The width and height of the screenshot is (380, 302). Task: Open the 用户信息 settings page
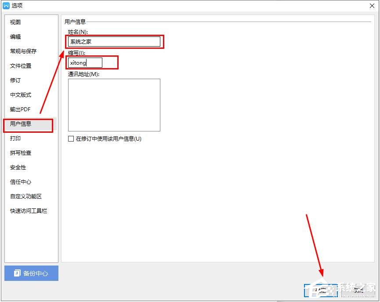[x=21, y=125]
